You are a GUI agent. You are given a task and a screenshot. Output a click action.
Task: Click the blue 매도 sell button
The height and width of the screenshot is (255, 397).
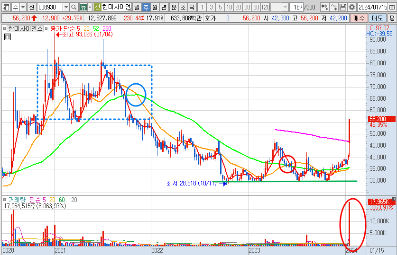coord(377,18)
